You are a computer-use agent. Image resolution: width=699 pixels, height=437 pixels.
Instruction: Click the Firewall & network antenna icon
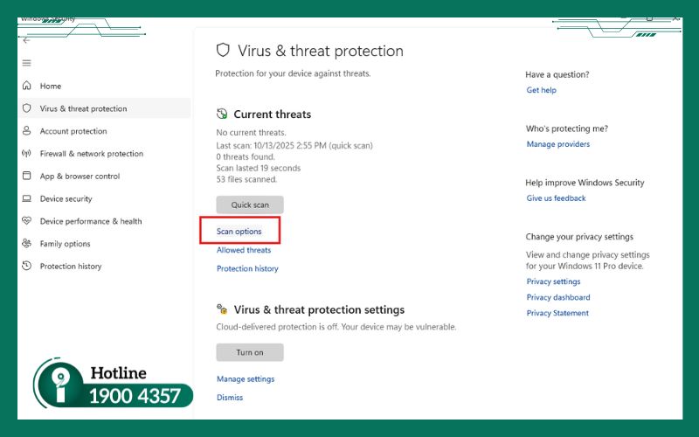(x=26, y=154)
